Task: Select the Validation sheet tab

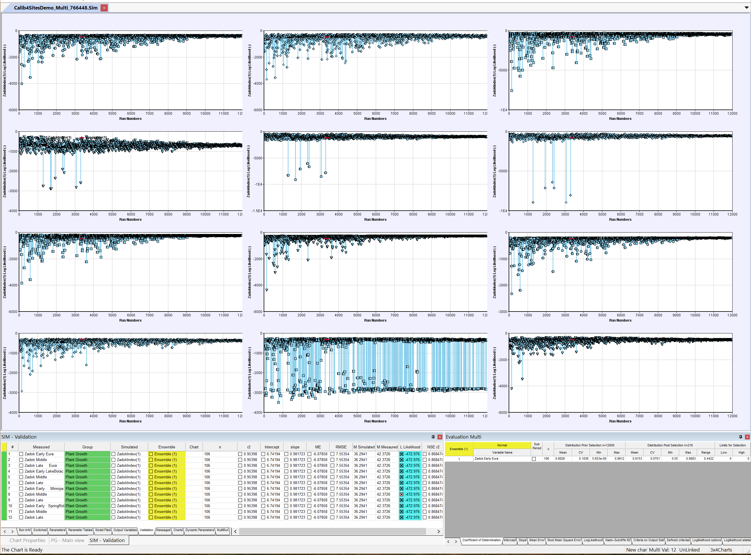Action: [146, 530]
